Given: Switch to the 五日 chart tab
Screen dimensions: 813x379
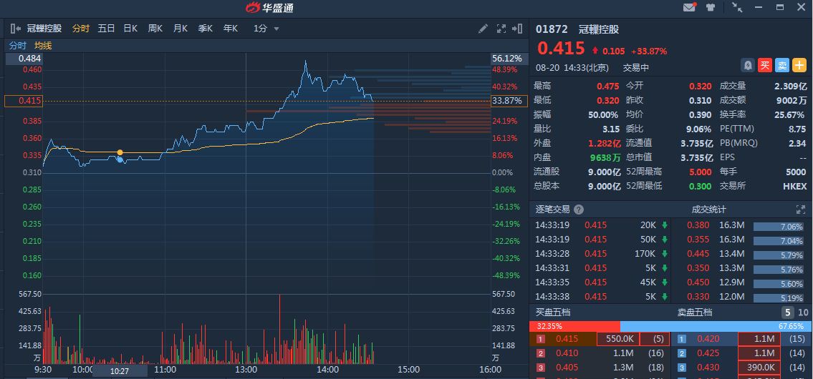Looking at the screenshot, I should 106,29.
